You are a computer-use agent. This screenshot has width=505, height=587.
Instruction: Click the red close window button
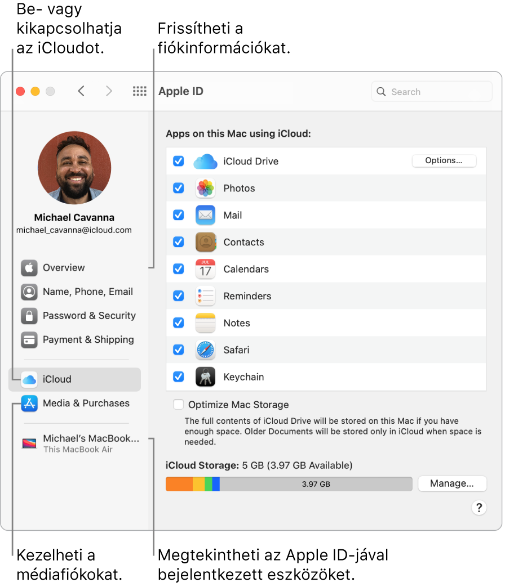pyautogui.click(x=21, y=91)
